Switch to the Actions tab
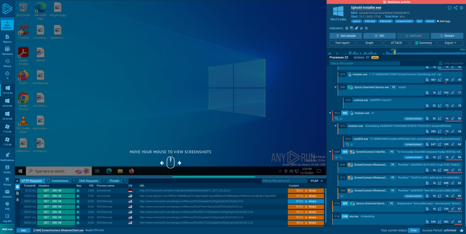Viewport: 466px width, 234px height. click(366, 58)
